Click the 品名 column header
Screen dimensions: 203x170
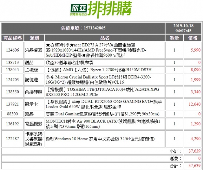(x=105, y=38)
